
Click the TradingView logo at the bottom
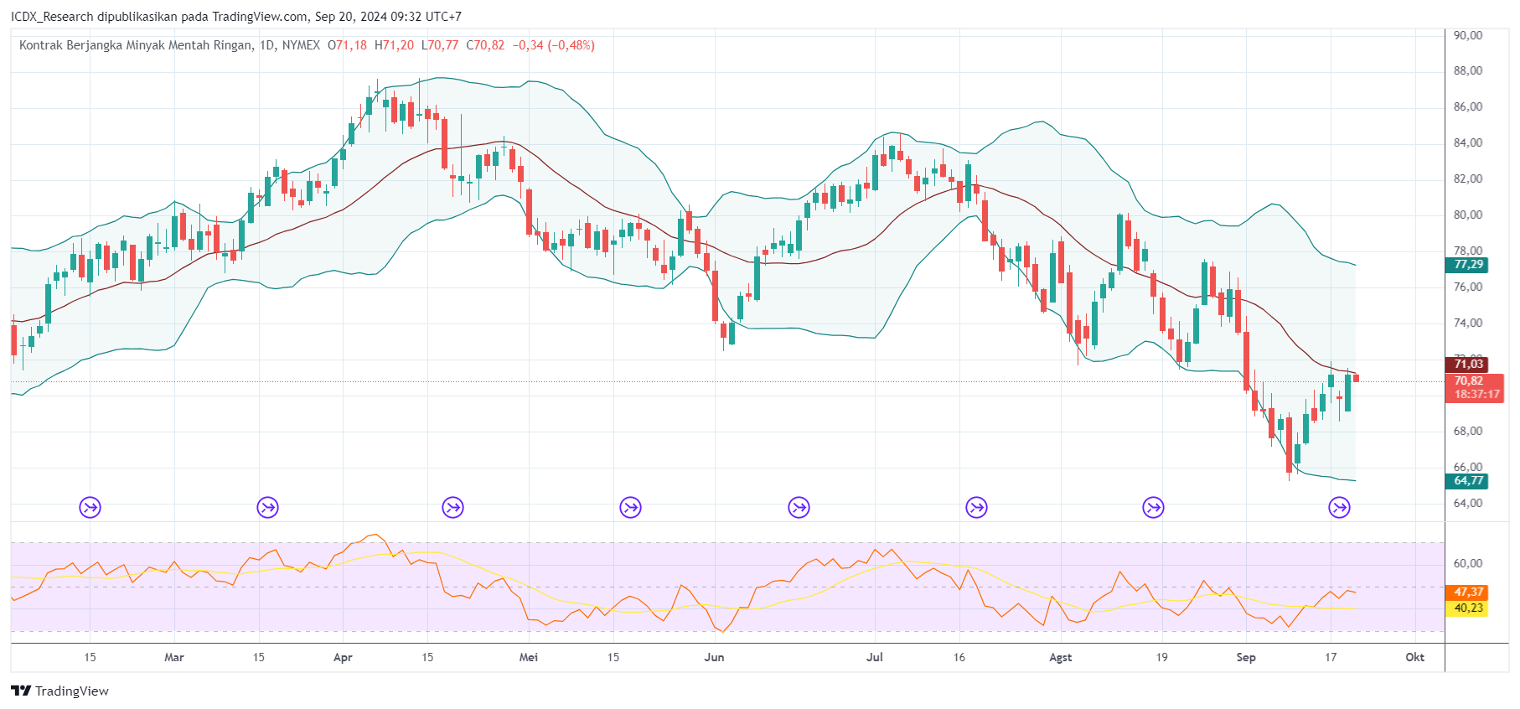point(59,691)
